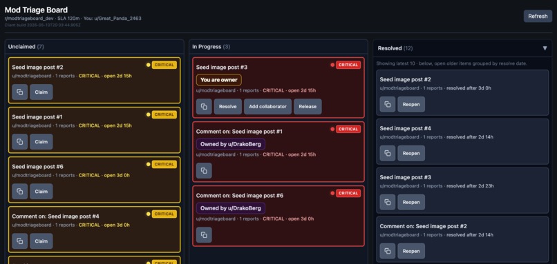Open in-progress 'Seed image post #3' title

(222, 68)
